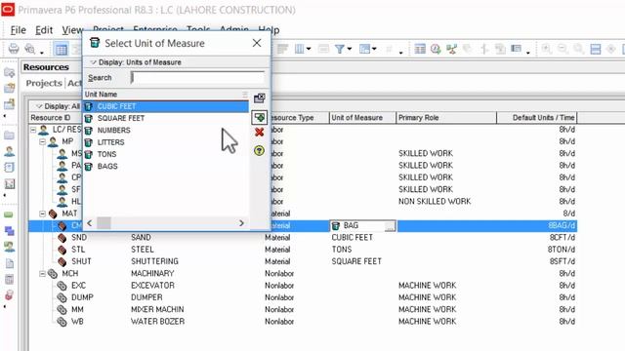Click the SND sand material icon
This screenshot has height=351, width=625.
[62, 238]
